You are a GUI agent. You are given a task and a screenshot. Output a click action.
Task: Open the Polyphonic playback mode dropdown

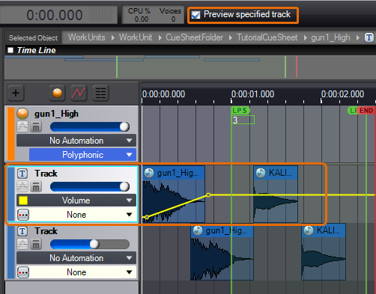(x=83, y=155)
